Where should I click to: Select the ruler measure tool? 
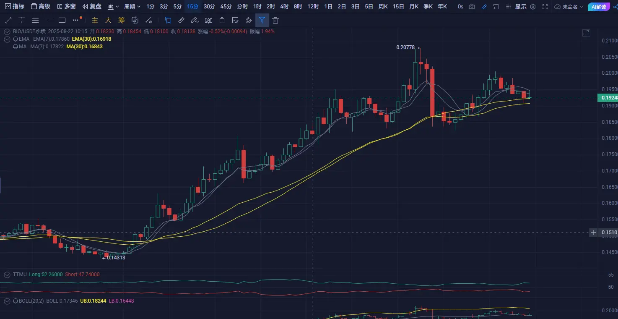tap(182, 20)
